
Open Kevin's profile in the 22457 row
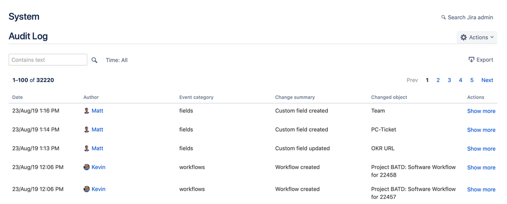98,189
